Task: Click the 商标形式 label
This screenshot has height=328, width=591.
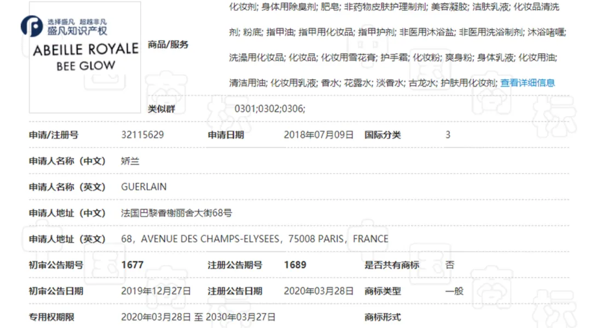Action: coord(383,317)
